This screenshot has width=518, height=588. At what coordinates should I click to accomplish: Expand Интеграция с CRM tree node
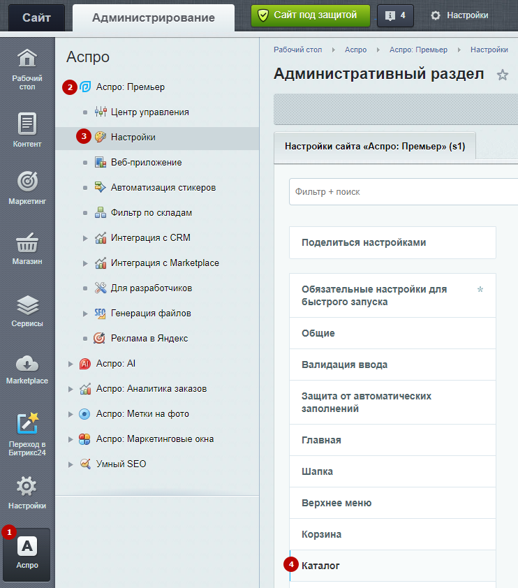coord(85,238)
